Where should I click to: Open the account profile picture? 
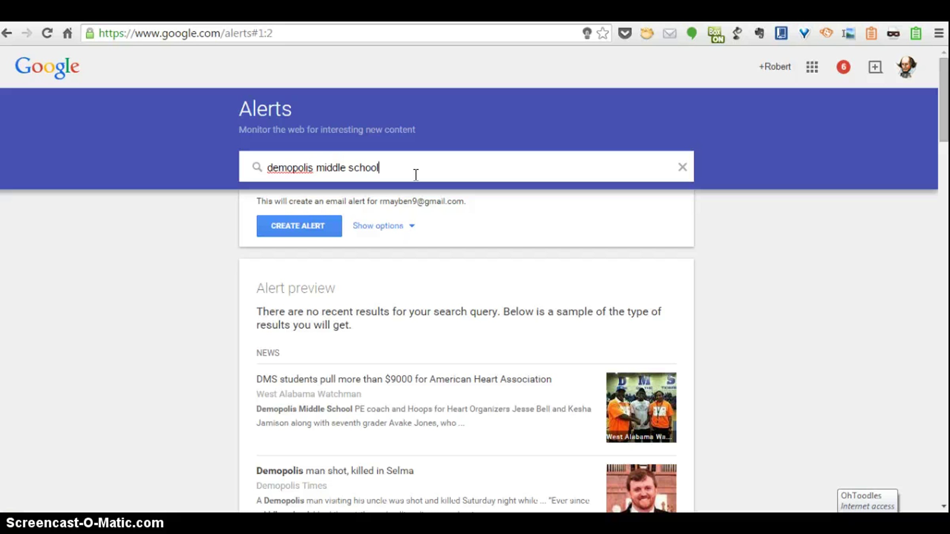[906, 67]
